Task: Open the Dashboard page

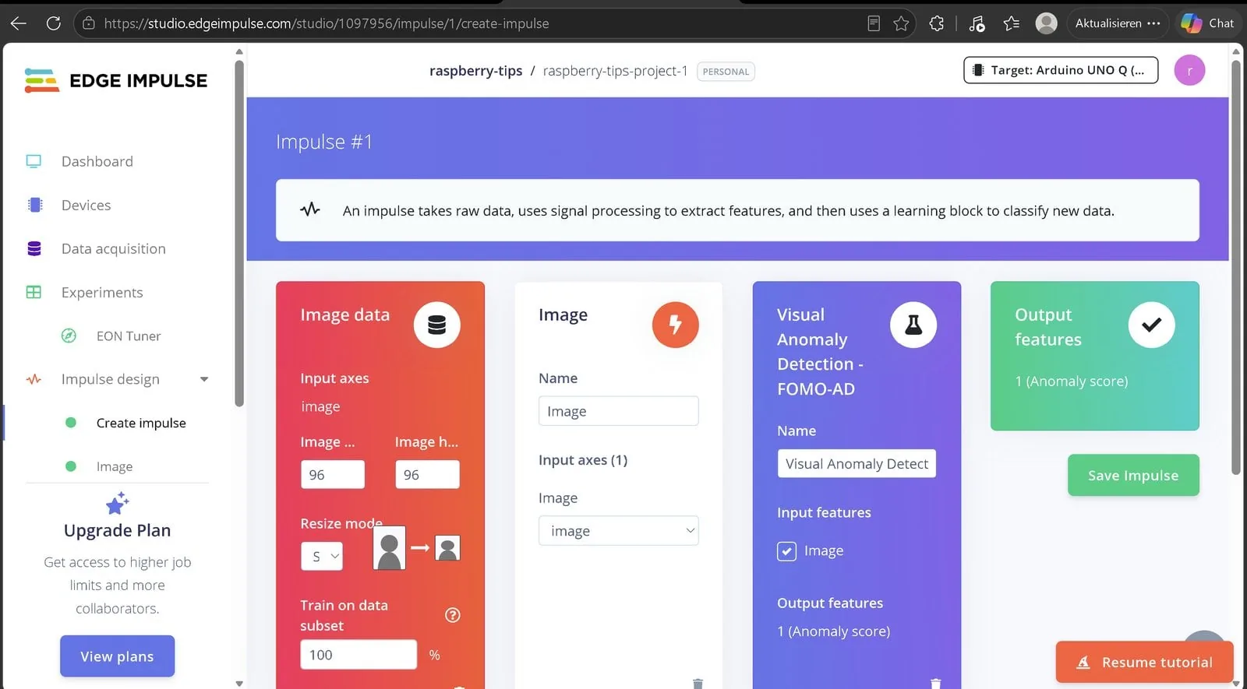Action: tap(97, 161)
